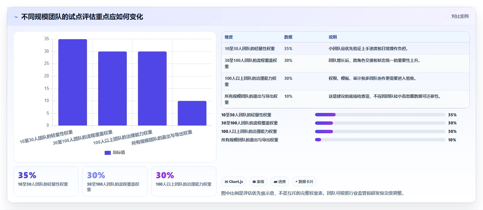Click table cell 所有规模团队的退出与导出权重
This screenshot has height=210, width=483.
click(251, 99)
